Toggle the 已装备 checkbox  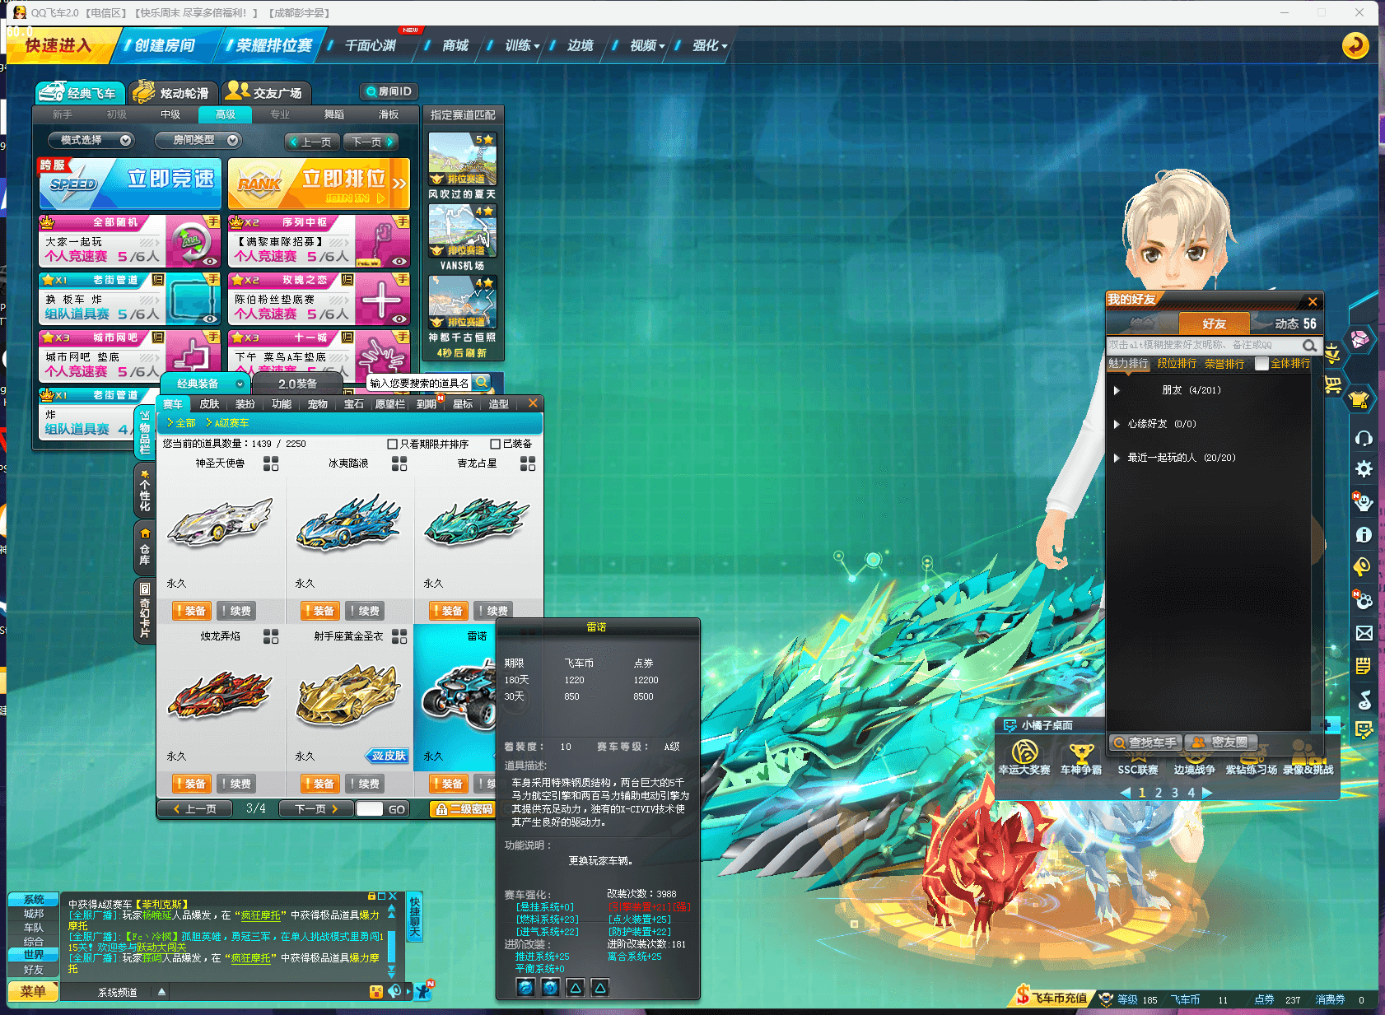[x=495, y=445]
